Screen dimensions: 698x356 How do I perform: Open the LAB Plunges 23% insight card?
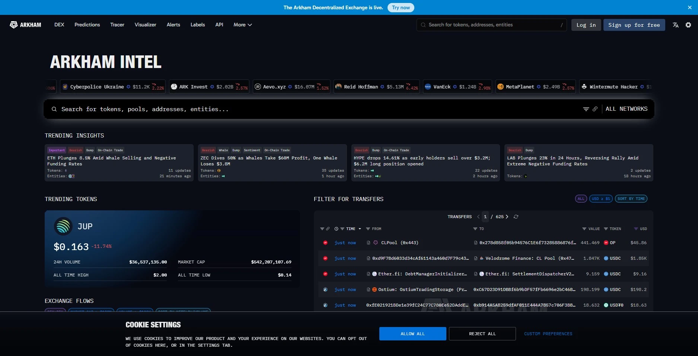(x=579, y=163)
